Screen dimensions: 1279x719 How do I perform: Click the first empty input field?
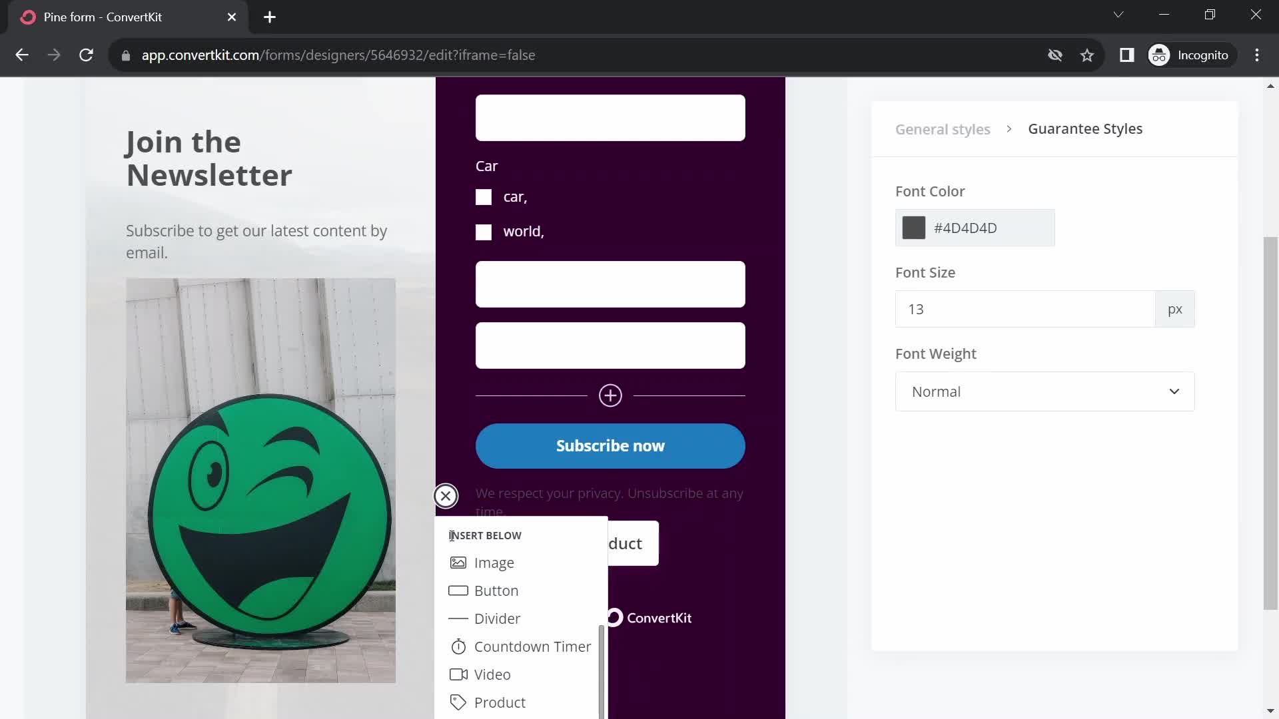[x=610, y=118]
